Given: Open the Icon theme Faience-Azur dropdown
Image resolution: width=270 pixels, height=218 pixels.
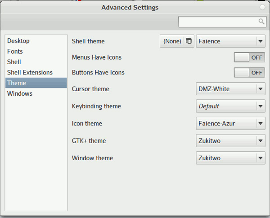Looking at the screenshot, I should pyautogui.click(x=230, y=124).
